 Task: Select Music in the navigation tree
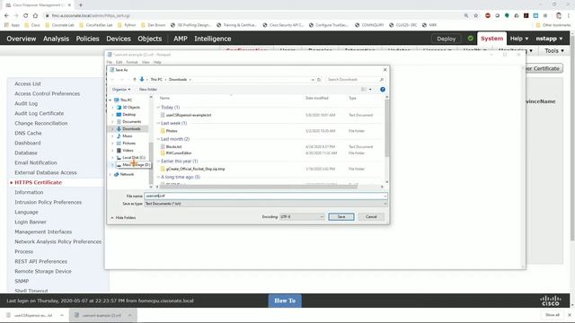pyautogui.click(x=128, y=135)
